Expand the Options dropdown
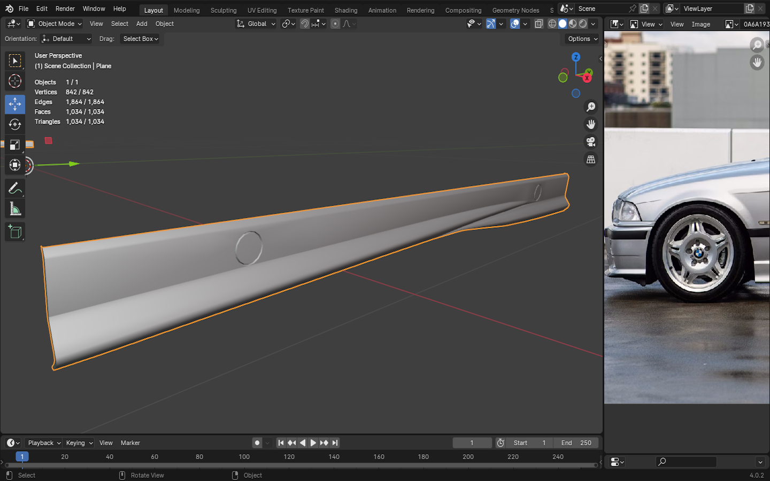The image size is (770, 481). tap(583, 38)
